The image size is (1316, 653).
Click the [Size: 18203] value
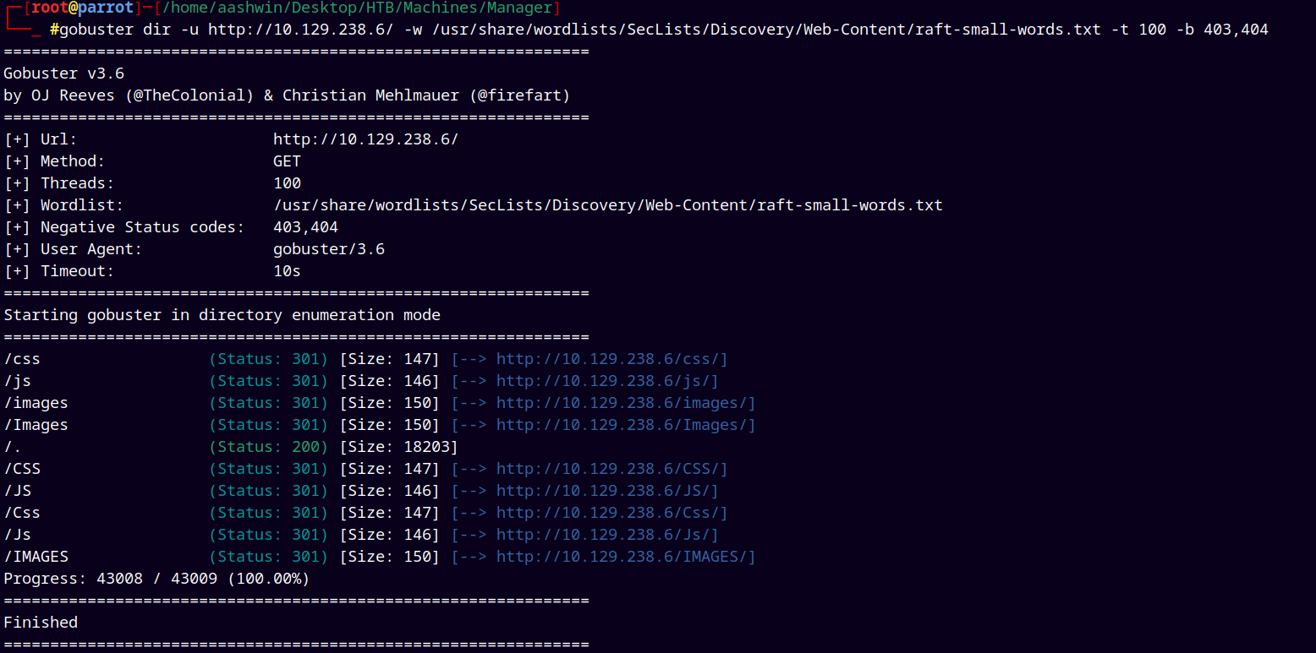(398, 447)
